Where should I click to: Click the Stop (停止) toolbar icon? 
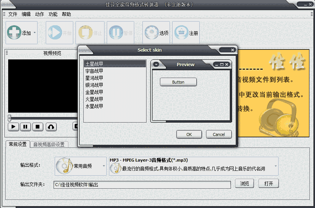(86, 32)
